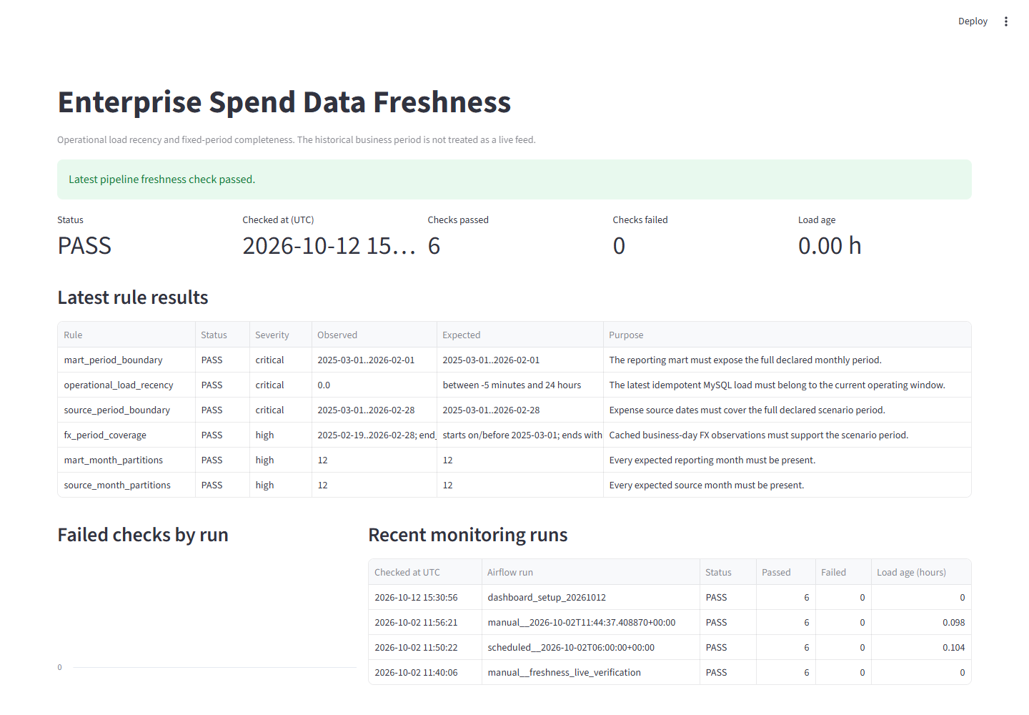Click 'The reporting mart must expose' purpose cell
Screen dimensions: 1029x715
tap(787, 360)
